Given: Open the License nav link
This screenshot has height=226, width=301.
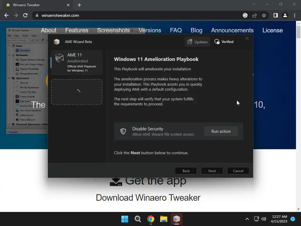Looking at the screenshot, I should (272, 30).
